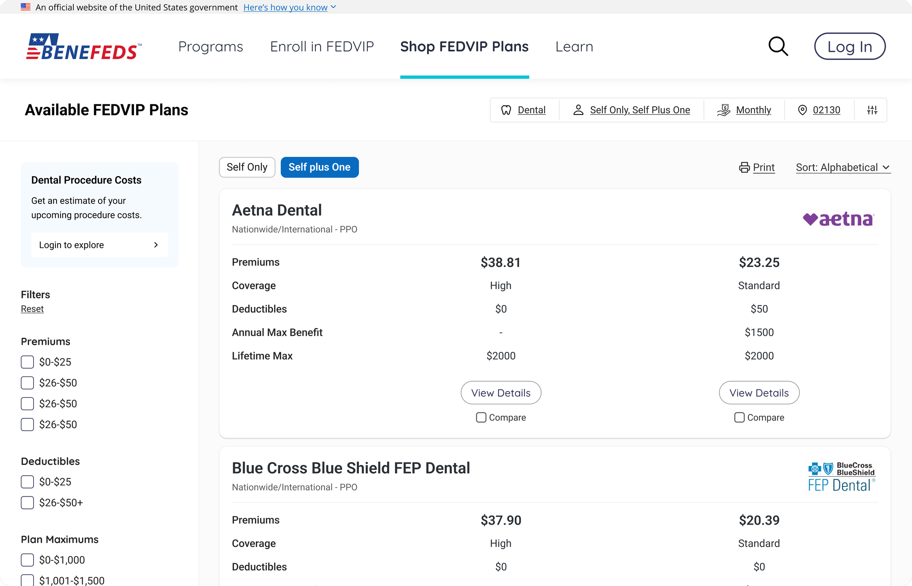Select the Shop FEDVIP Plans tab
Screen dimensions: 912x586
tap(464, 46)
